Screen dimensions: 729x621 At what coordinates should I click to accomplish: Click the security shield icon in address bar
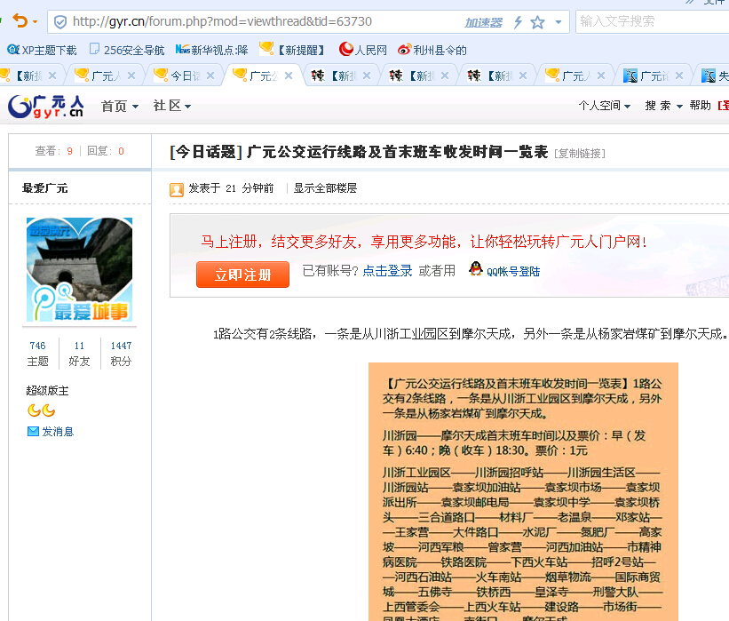(60, 22)
